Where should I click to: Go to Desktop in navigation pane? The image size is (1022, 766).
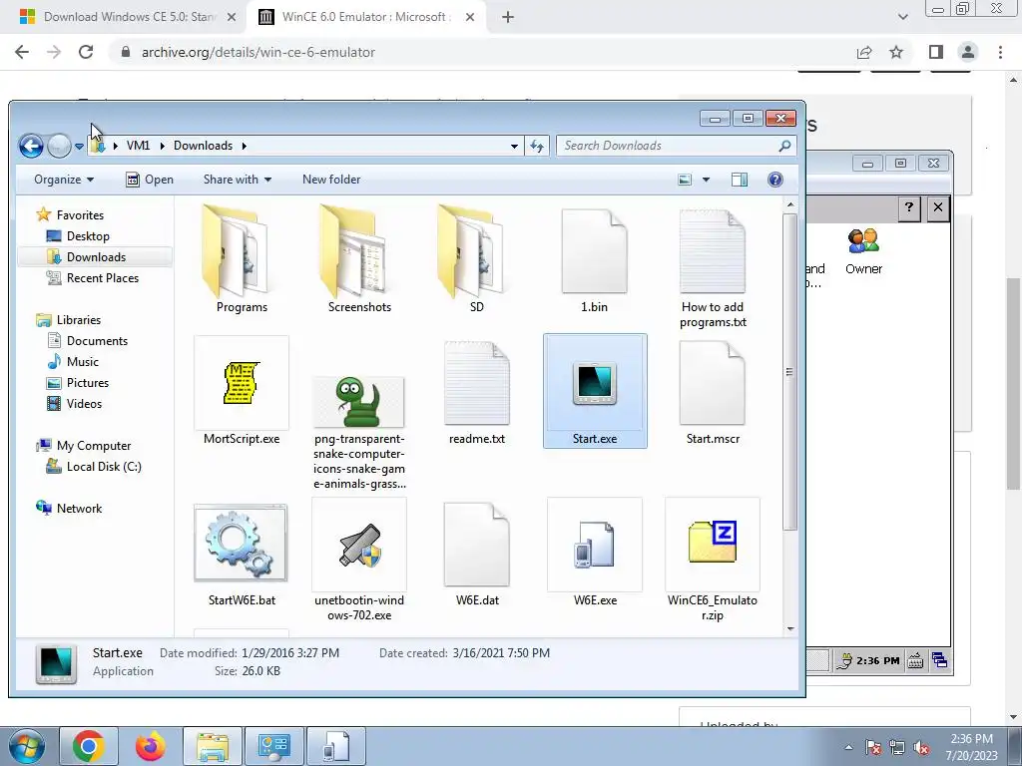pyautogui.click(x=78, y=235)
